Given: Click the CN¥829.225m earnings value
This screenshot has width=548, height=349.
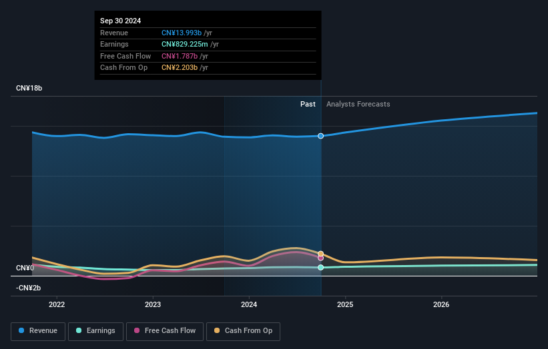Looking at the screenshot, I should (184, 44).
